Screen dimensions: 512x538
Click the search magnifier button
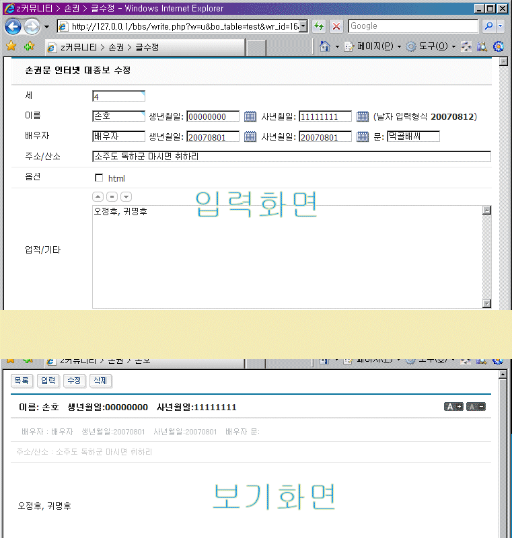coord(488,26)
